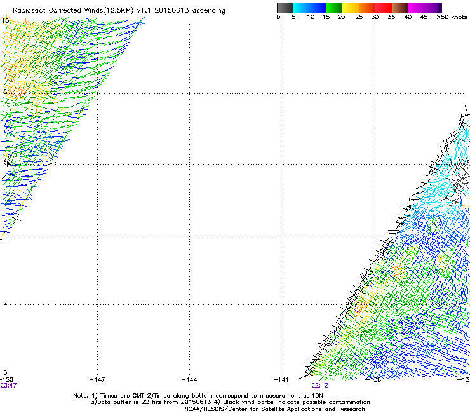Pick the cyan-blue 5-15 knots legend band

(309, 8)
